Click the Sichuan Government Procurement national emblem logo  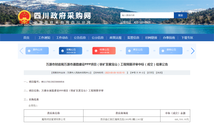pyautogui.click(x=24, y=18)
